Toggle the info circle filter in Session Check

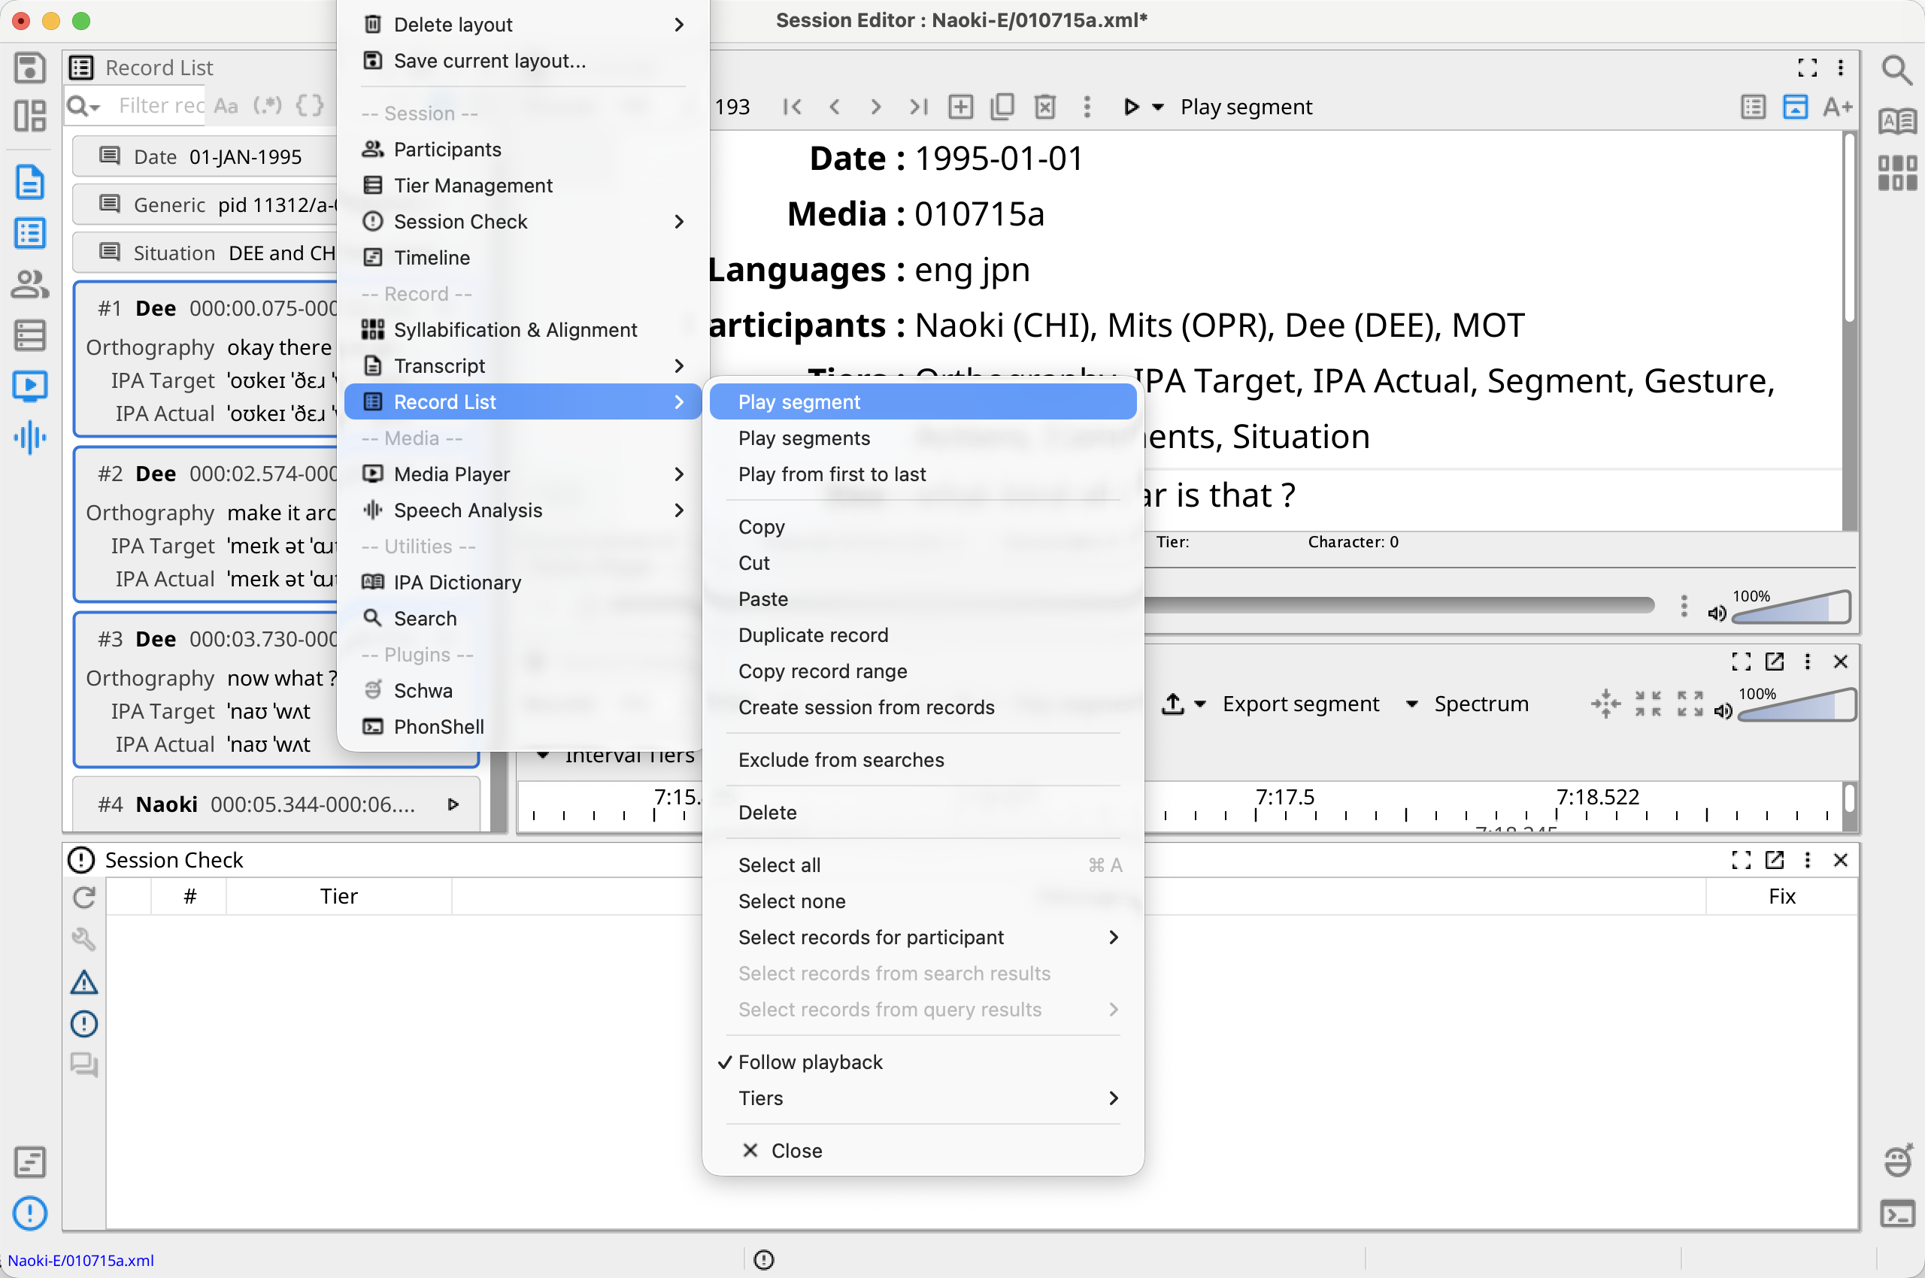(x=84, y=1024)
